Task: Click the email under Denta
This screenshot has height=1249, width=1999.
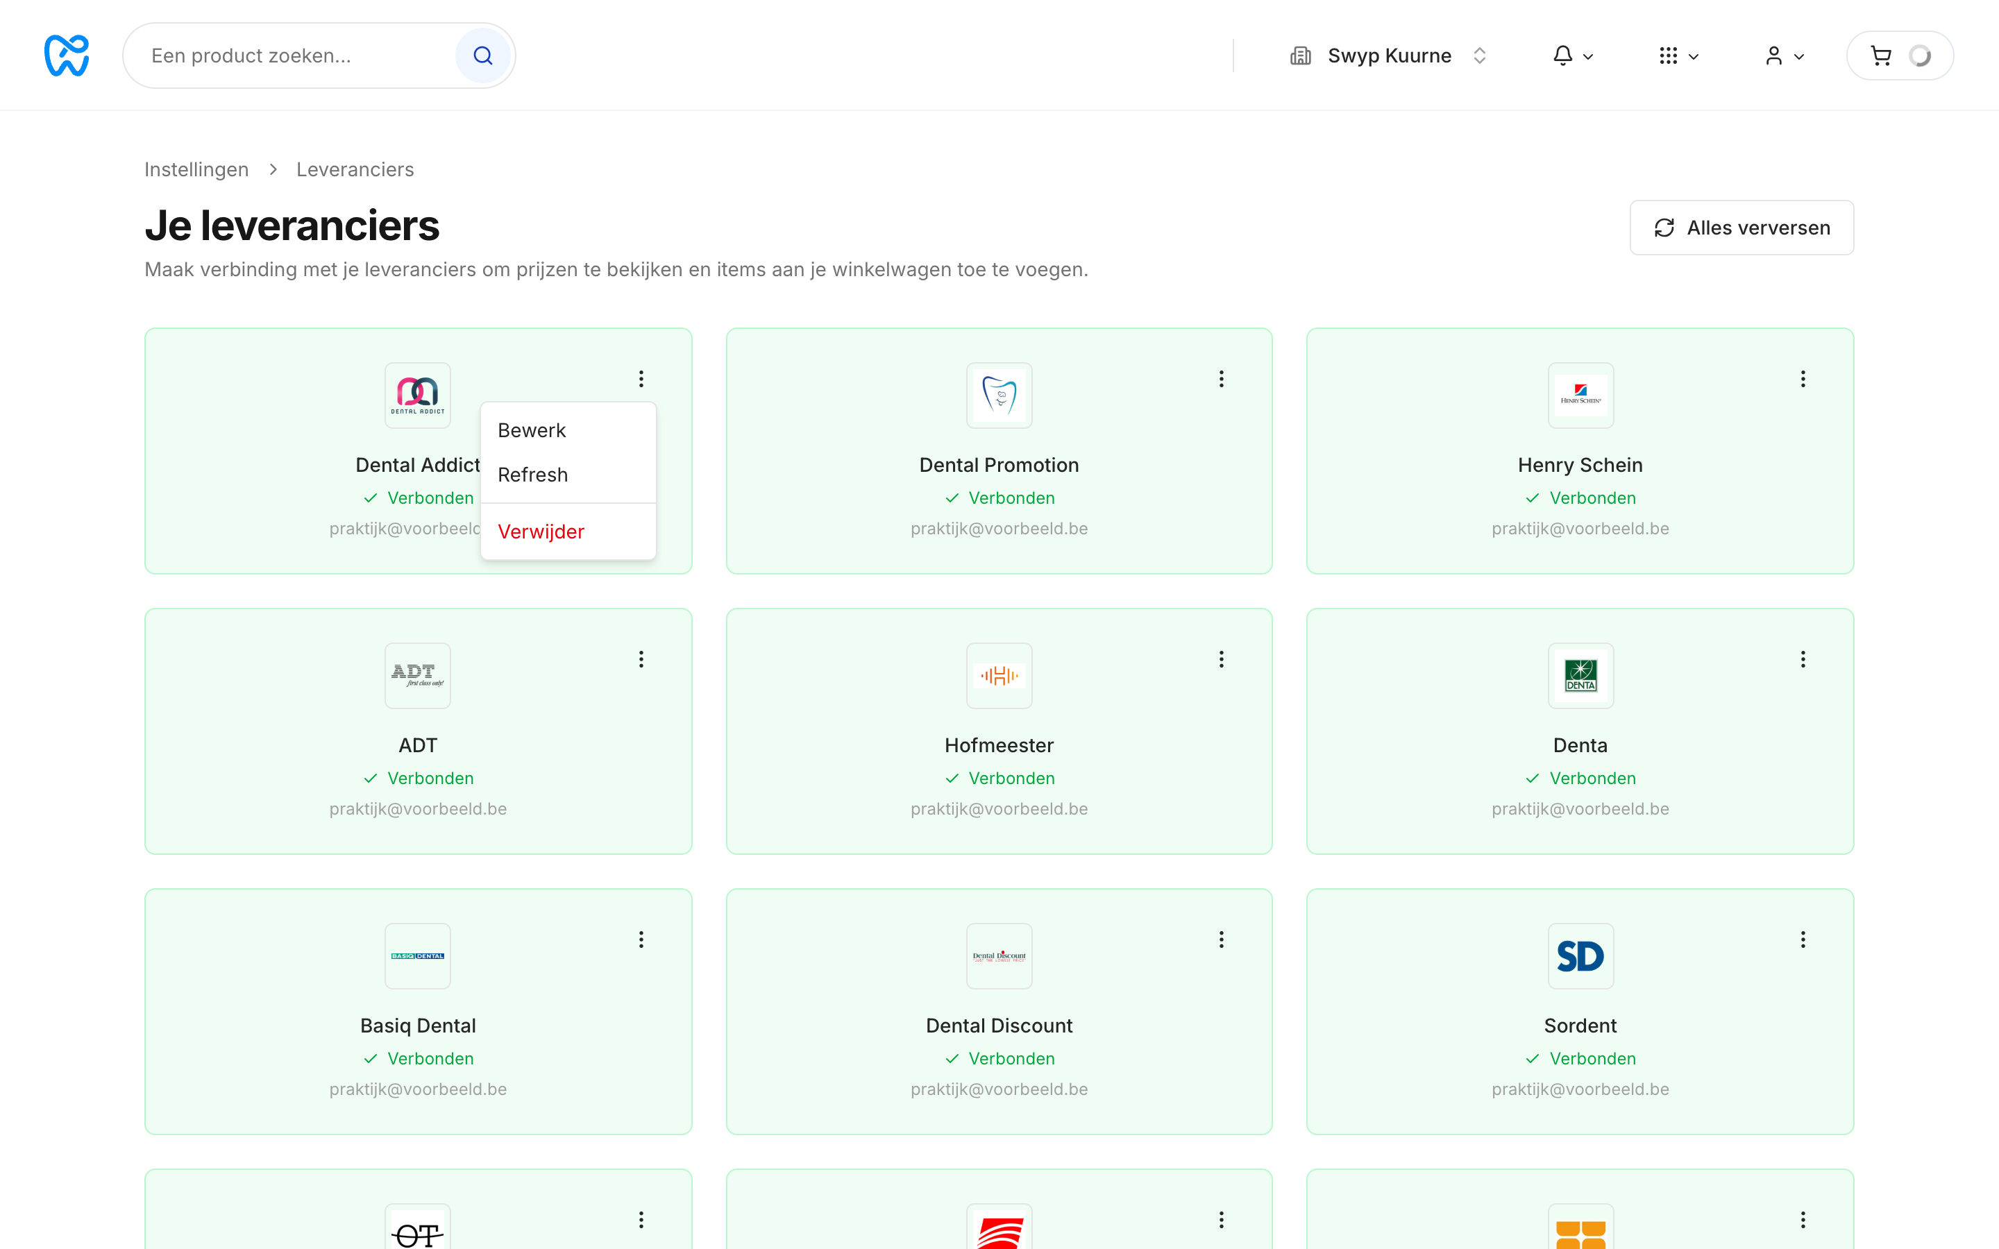Action: (1580, 808)
